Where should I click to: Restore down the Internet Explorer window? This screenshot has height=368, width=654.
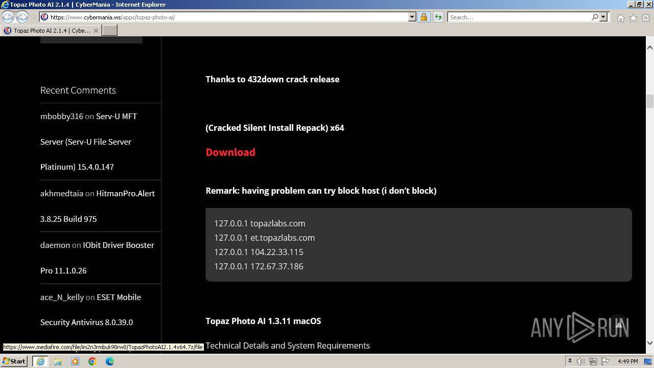(x=639, y=5)
